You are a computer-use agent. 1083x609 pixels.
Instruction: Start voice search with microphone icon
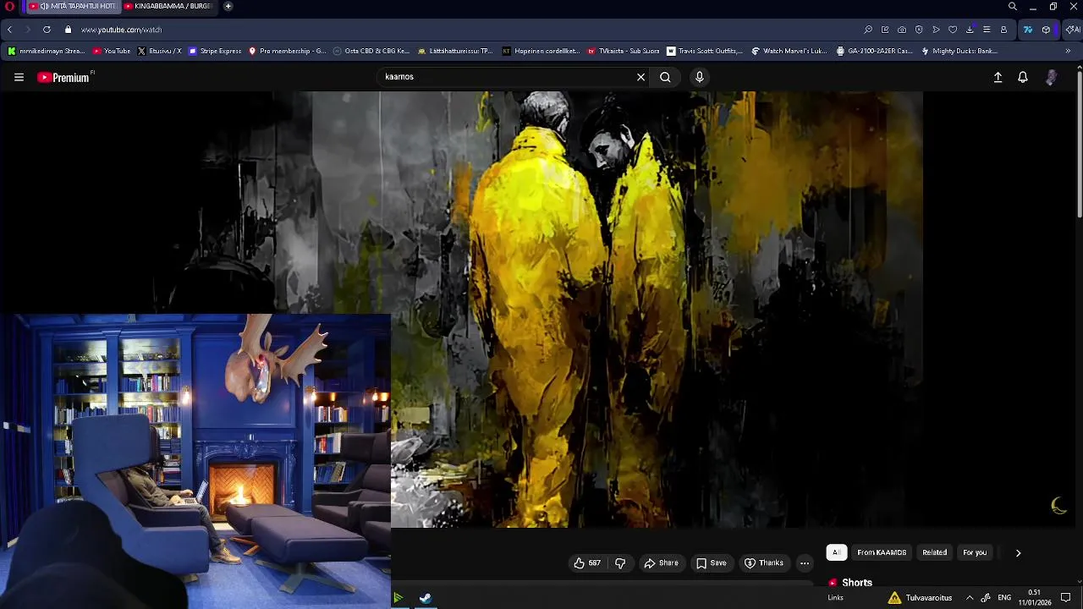click(x=699, y=77)
